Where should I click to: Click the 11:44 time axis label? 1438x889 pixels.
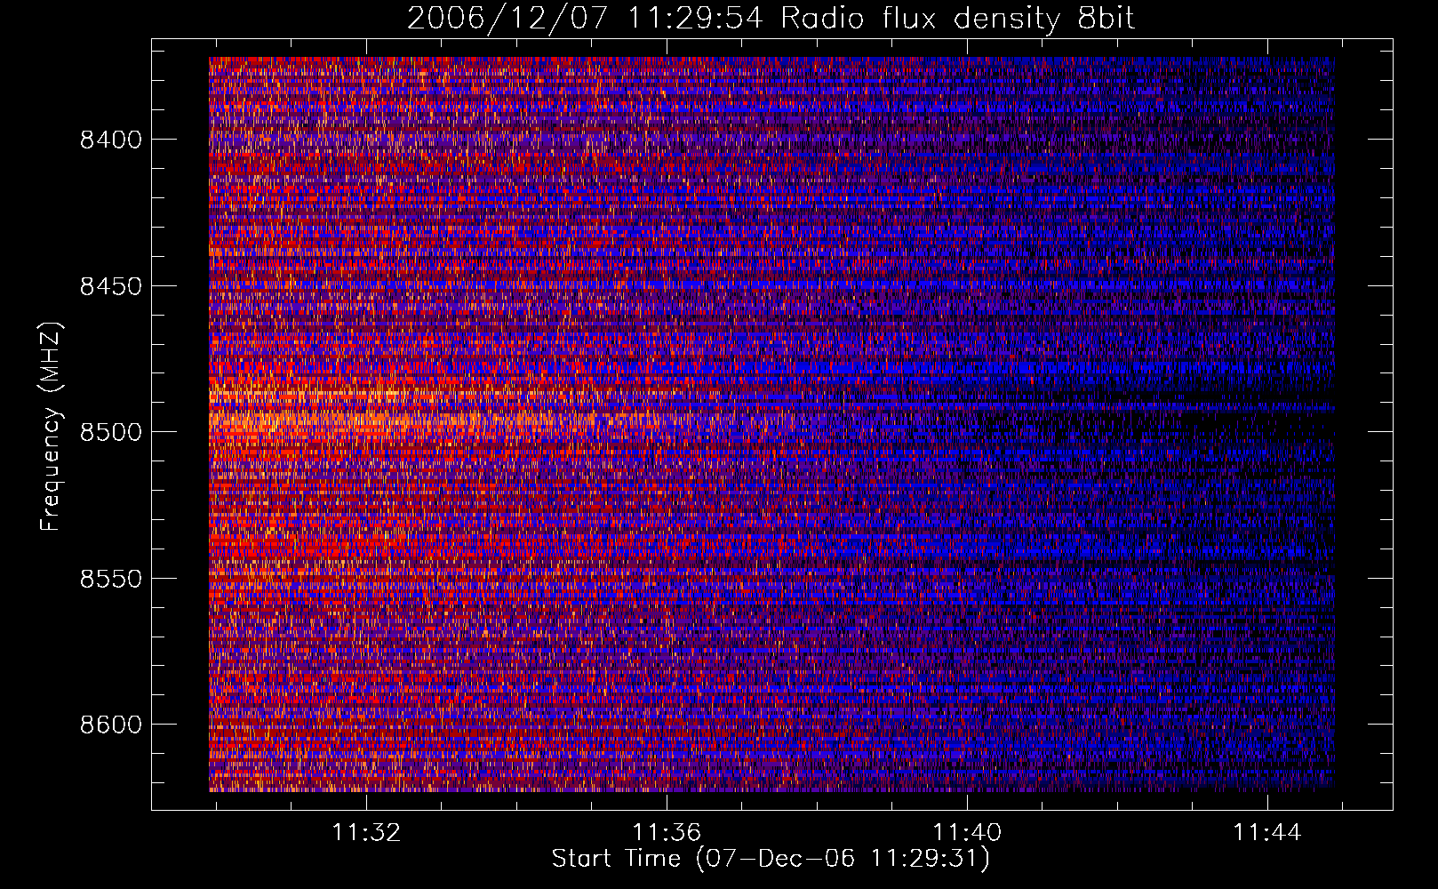(1266, 832)
